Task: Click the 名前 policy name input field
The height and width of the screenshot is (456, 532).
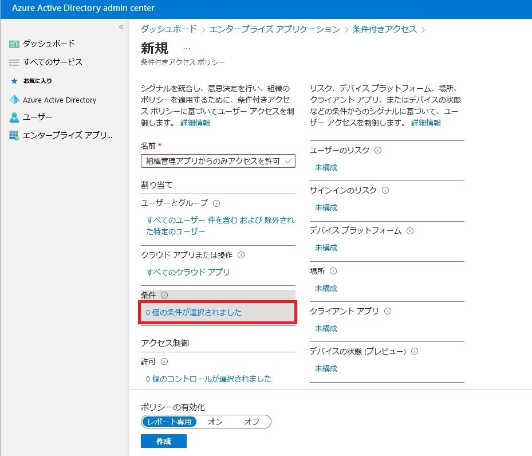Action: point(218,161)
